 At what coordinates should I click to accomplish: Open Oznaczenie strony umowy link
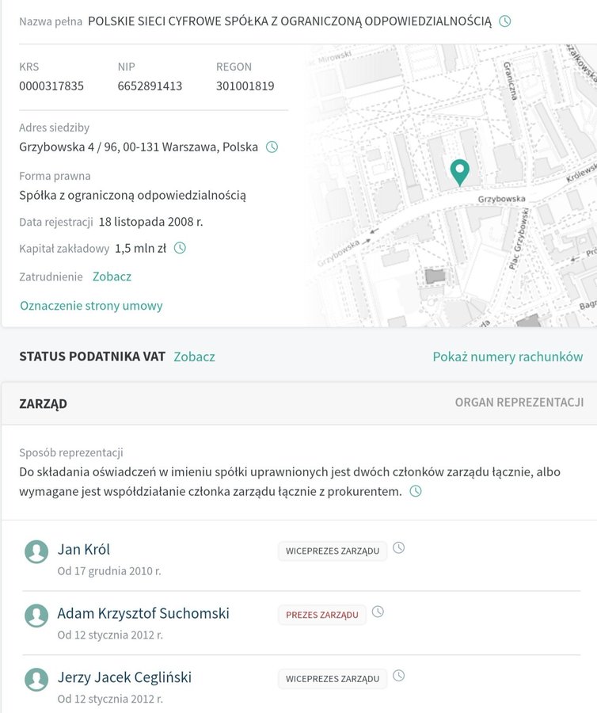(91, 306)
